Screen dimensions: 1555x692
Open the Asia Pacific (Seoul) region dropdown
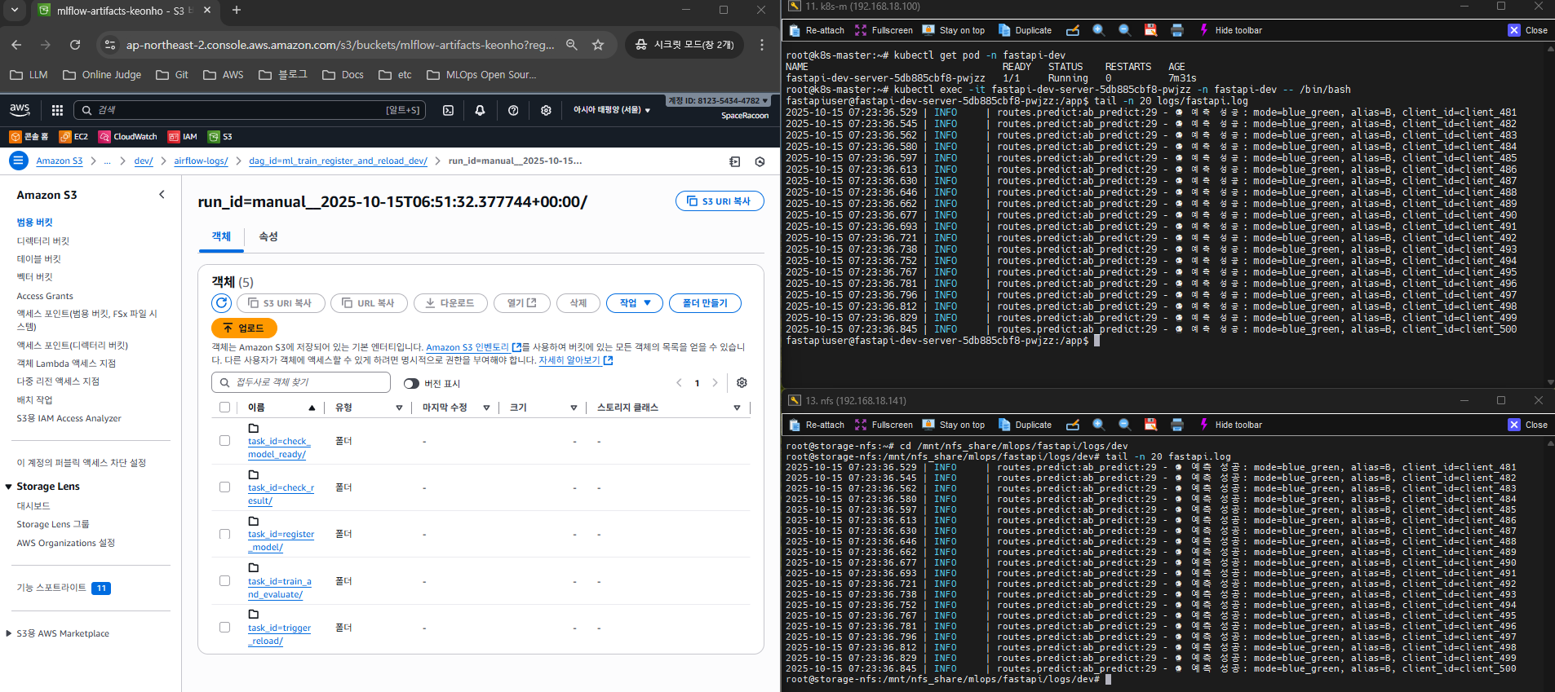point(612,110)
